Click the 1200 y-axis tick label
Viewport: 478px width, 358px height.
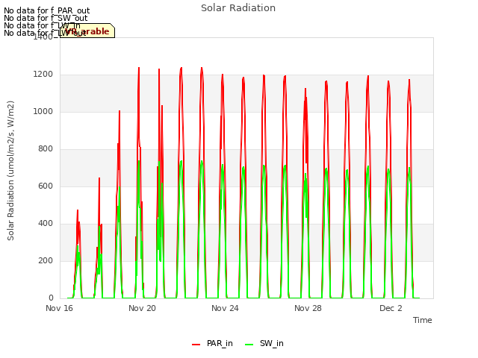click(43, 75)
